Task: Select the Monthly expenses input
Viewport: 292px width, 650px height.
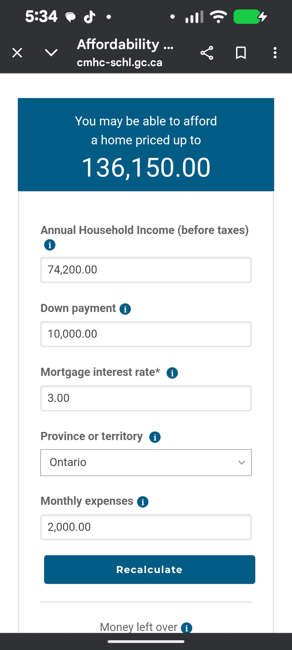Action: click(146, 527)
